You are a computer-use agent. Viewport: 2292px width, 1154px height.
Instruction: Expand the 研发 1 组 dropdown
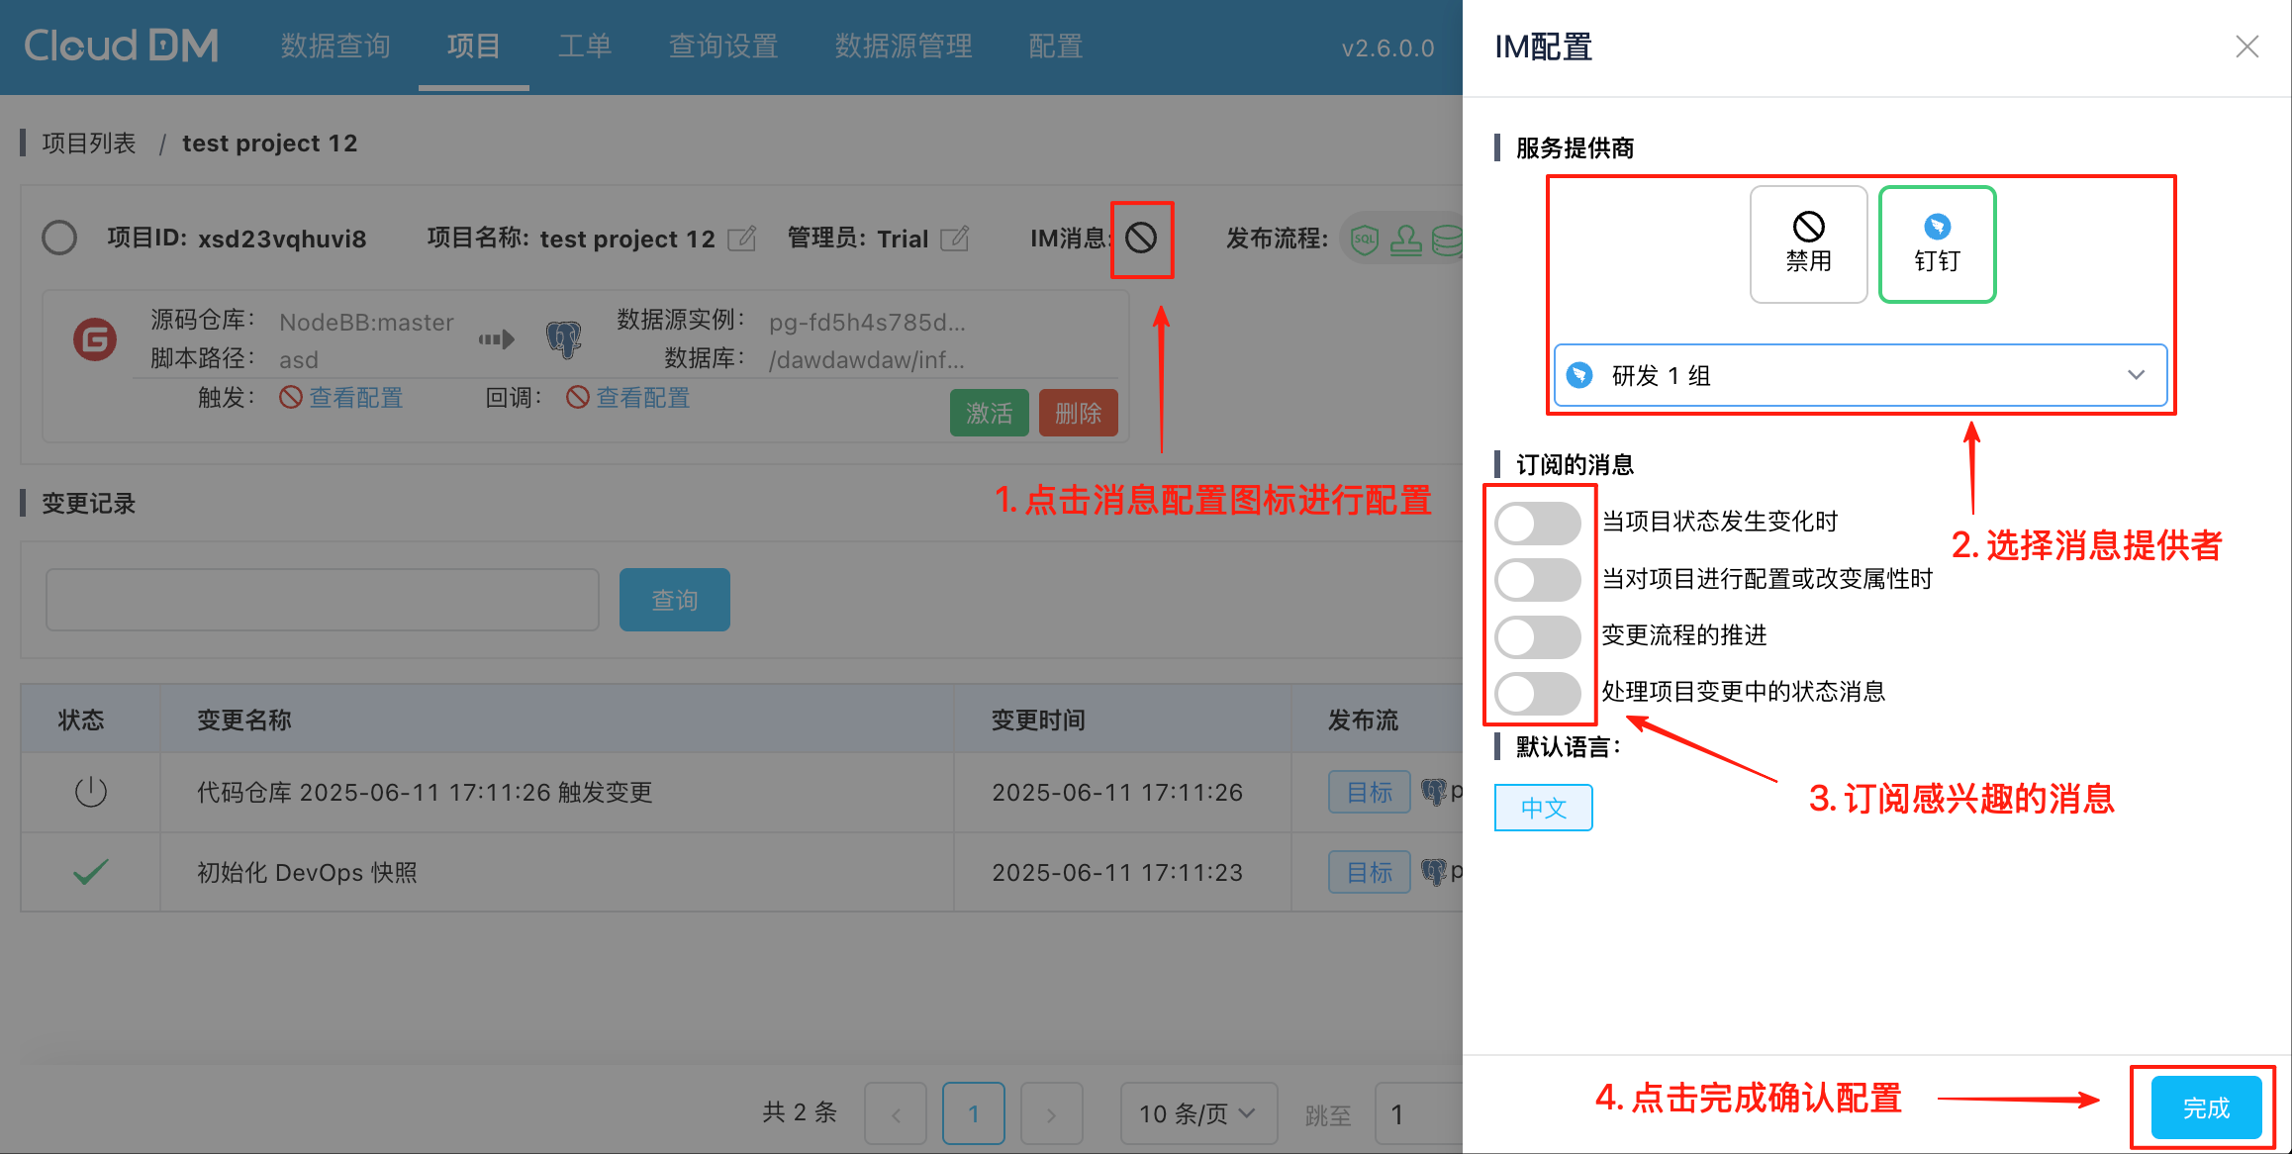[1859, 375]
